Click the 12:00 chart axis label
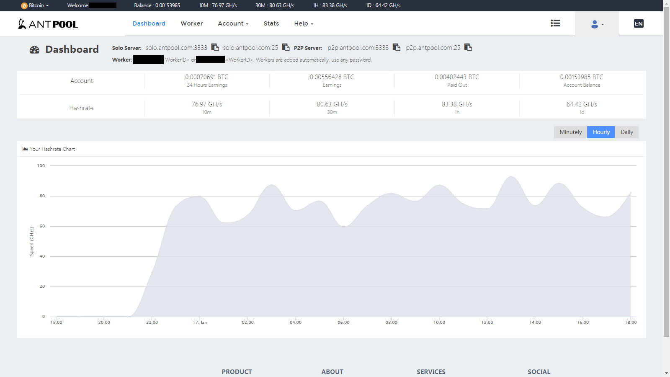This screenshot has height=377, width=670. coord(487,323)
